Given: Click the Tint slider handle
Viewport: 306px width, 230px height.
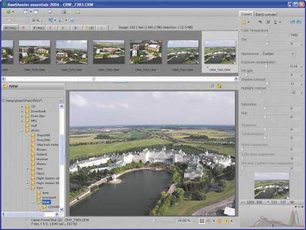Looking at the screenshot, I should click(x=267, y=43).
